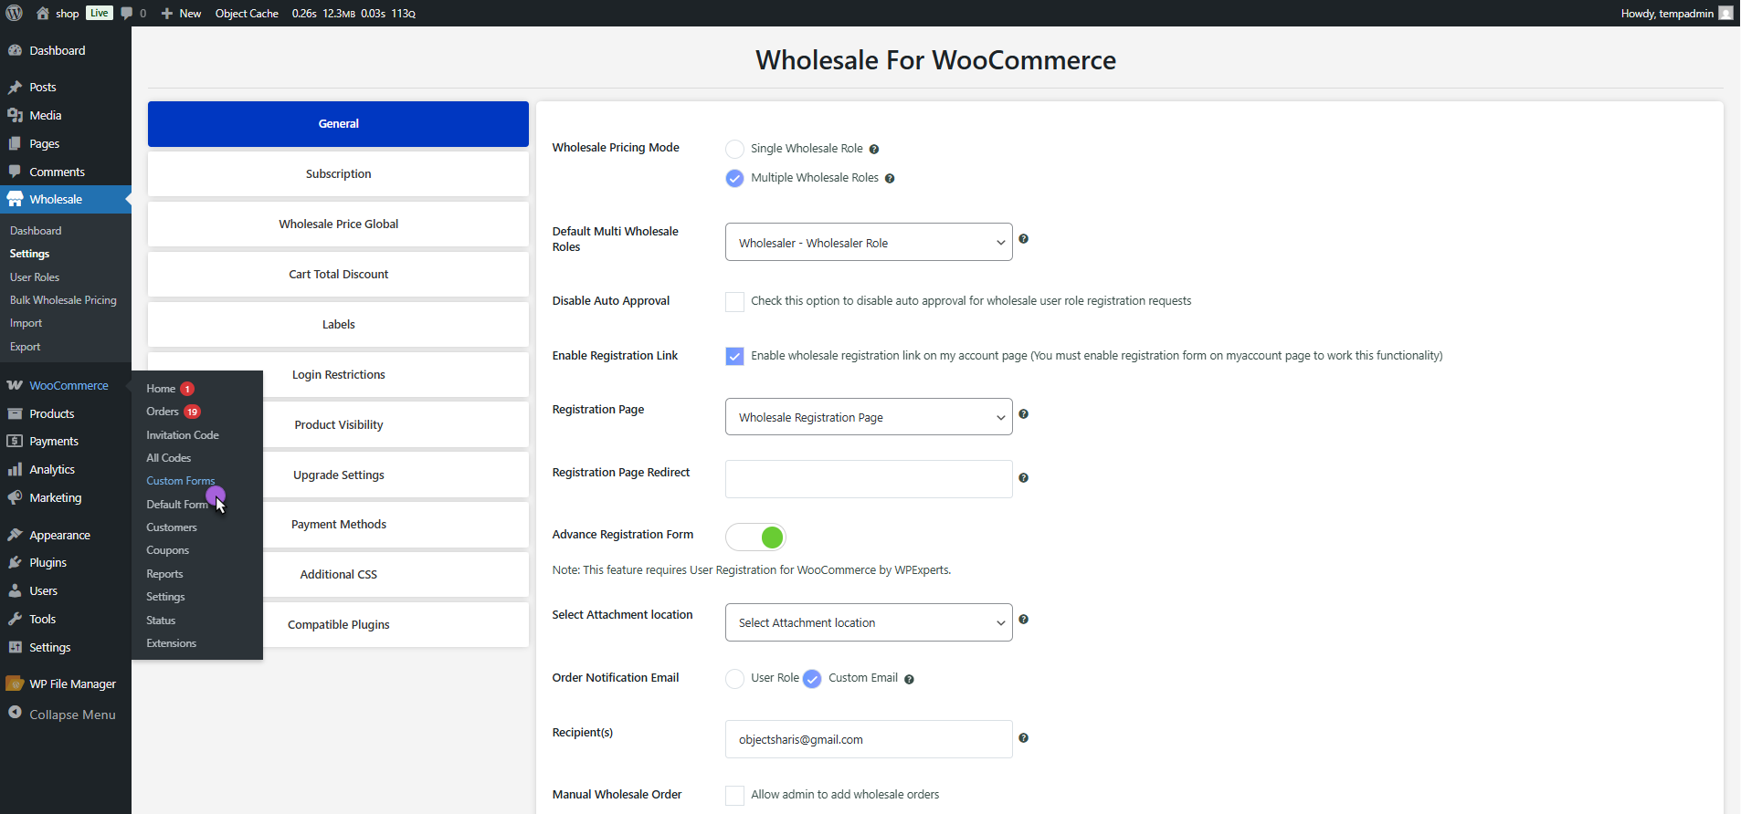Click Object Cache in admin bar
The image size is (1741, 814).
point(247,13)
